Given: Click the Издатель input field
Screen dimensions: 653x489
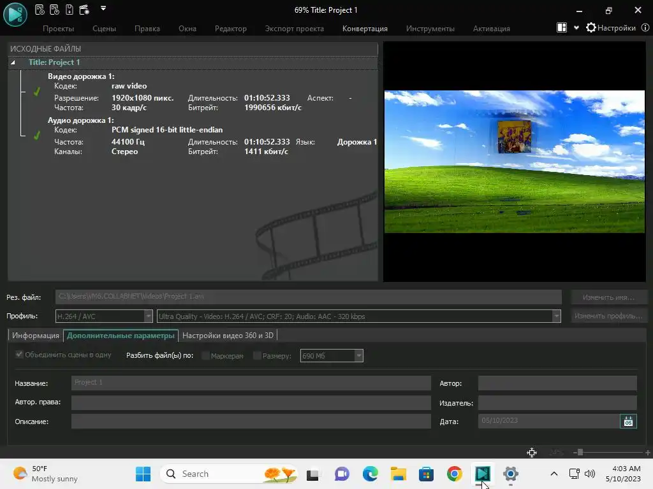Looking at the screenshot, I should [557, 402].
